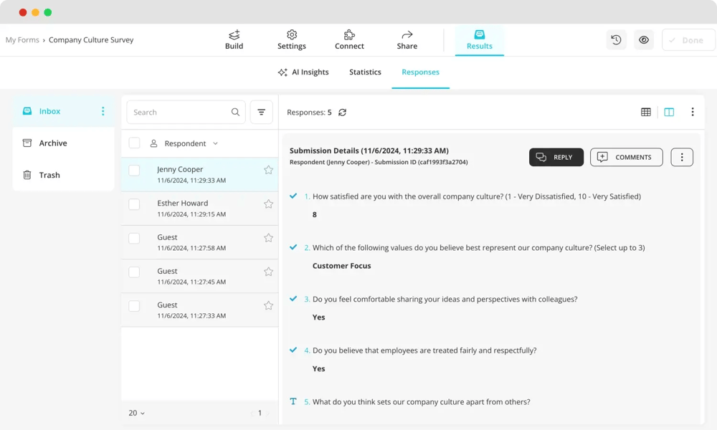
Task: Open the 20 per page dropdown
Action: coord(136,413)
